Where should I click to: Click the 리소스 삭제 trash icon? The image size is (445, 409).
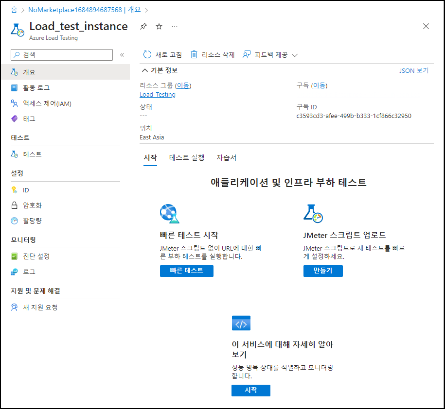point(194,54)
